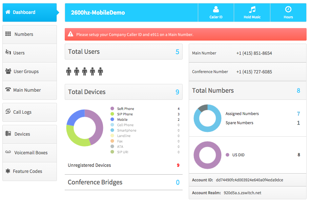The image size is (310, 202).
Task: Click the US DID purple legend dot
Action: point(228,155)
